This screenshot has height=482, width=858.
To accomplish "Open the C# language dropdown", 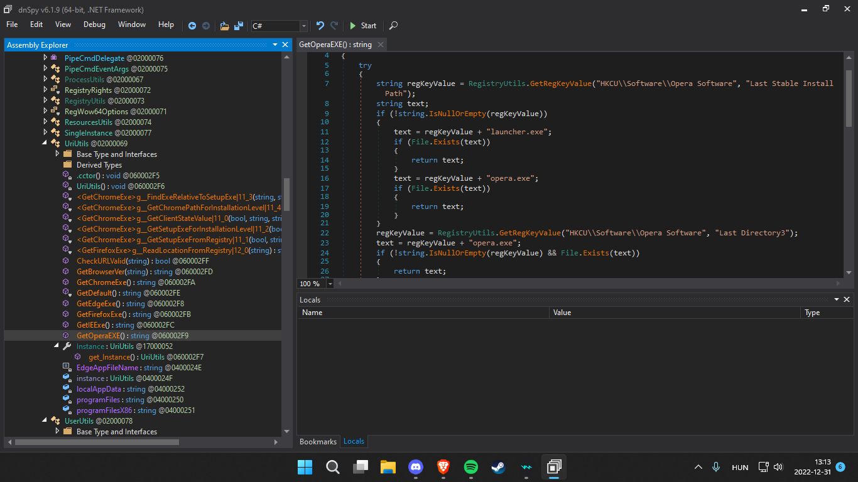I will coord(303,26).
